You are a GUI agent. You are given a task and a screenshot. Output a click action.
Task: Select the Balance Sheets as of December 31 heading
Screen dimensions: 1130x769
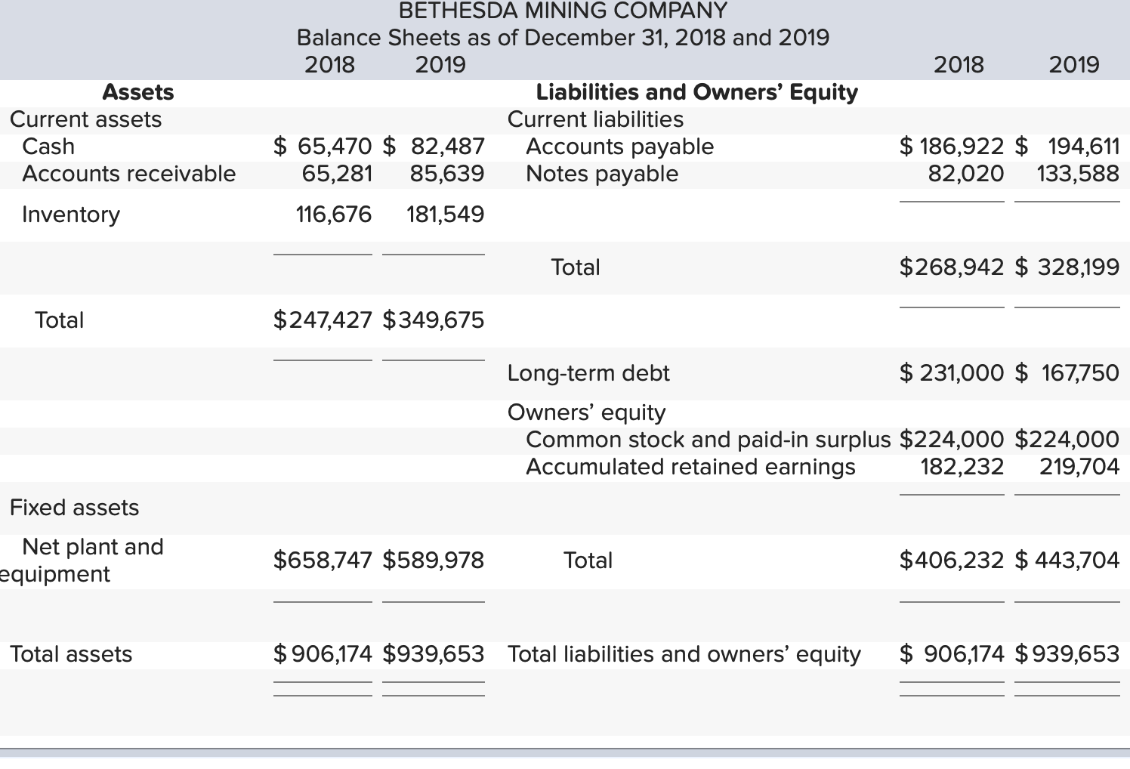pyautogui.click(x=563, y=37)
